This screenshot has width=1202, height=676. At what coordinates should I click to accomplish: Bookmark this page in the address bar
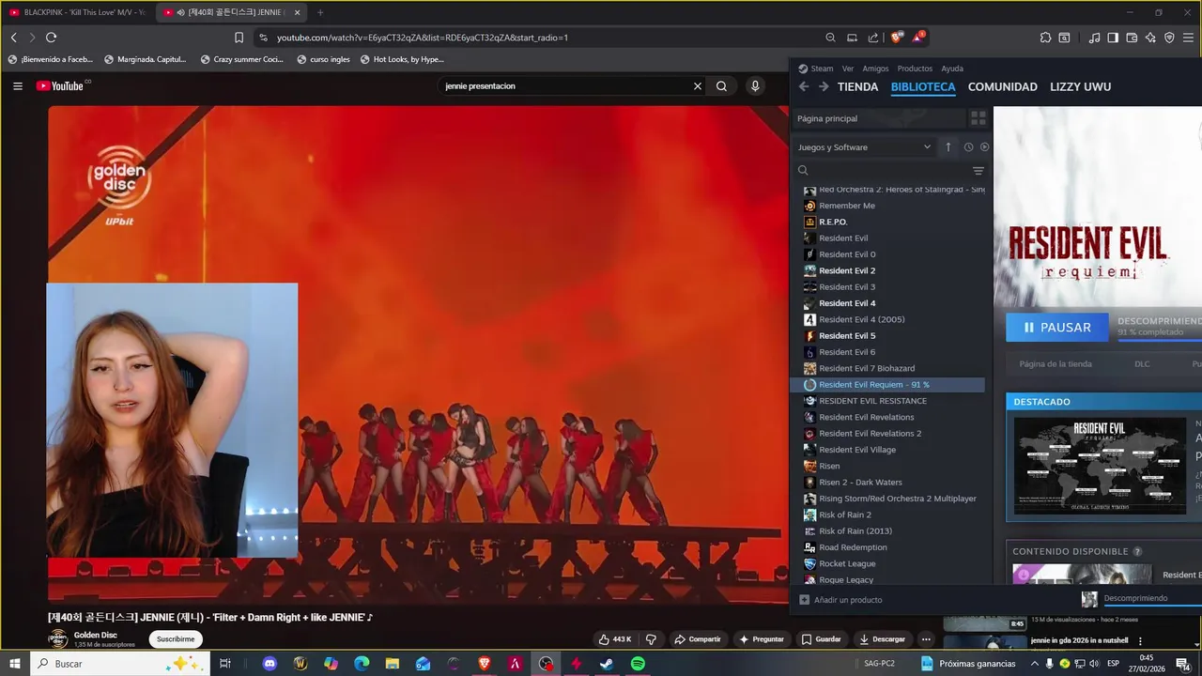(x=239, y=38)
